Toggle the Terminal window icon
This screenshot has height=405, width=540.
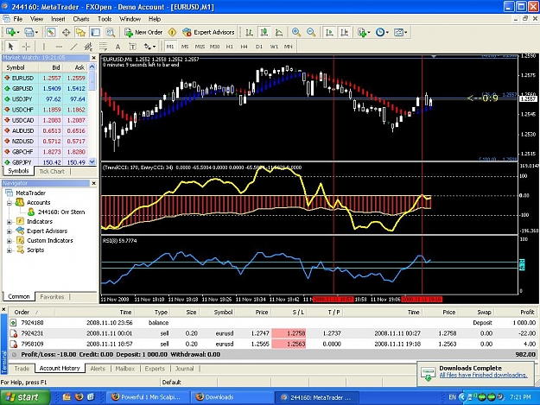95,32
